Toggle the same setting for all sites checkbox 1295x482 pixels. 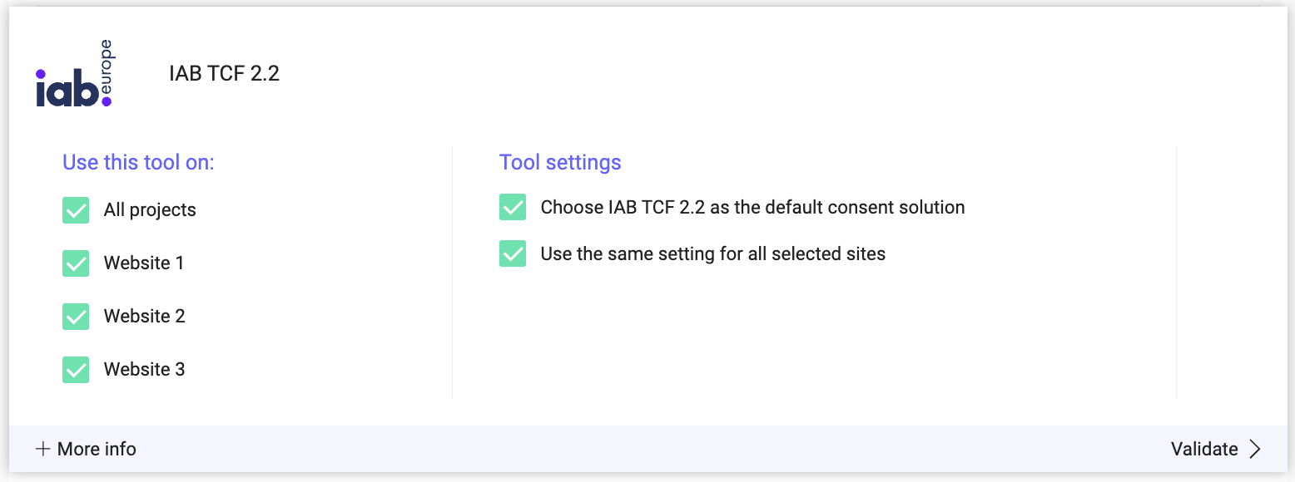click(x=513, y=253)
